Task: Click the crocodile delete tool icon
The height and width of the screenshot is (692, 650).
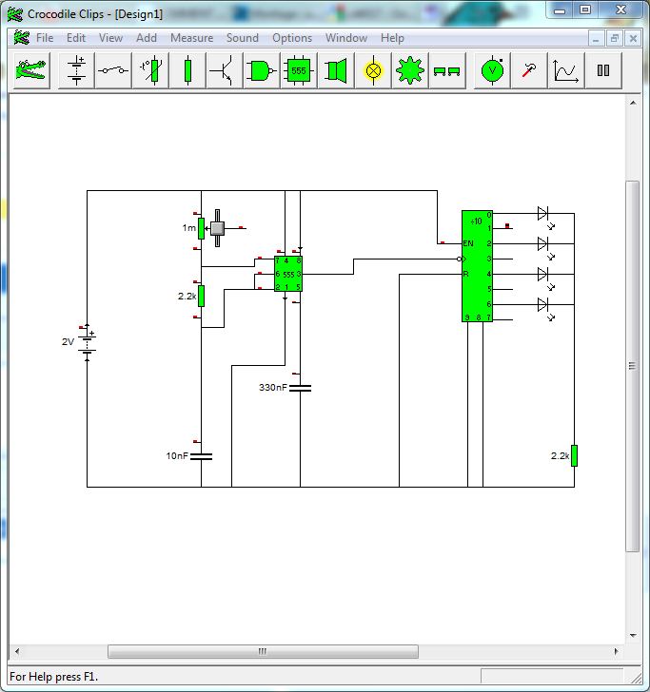Action: pos(31,70)
